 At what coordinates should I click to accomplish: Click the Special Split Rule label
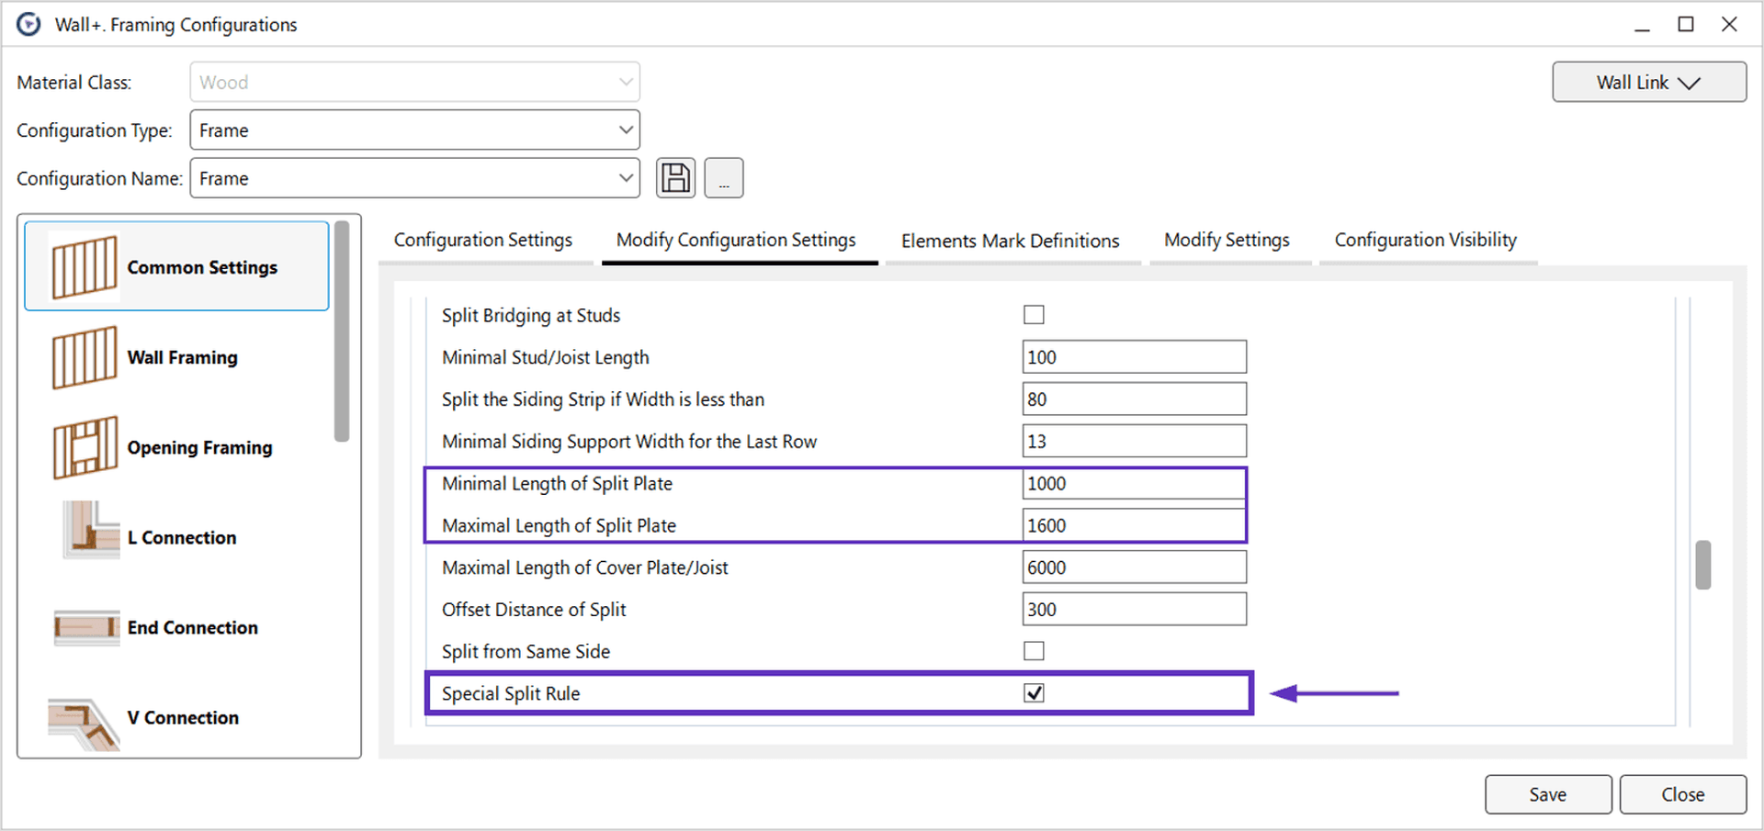point(511,693)
